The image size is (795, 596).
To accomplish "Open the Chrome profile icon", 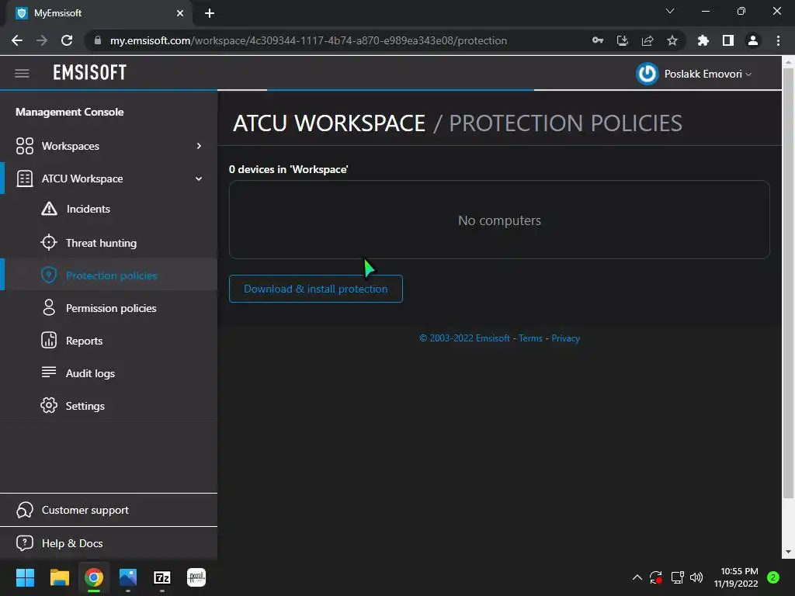I will [753, 40].
